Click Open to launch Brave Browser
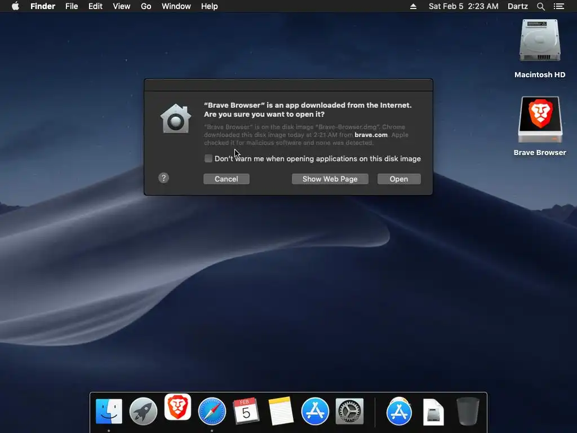This screenshot has height=433, width=577. (399, 179)
